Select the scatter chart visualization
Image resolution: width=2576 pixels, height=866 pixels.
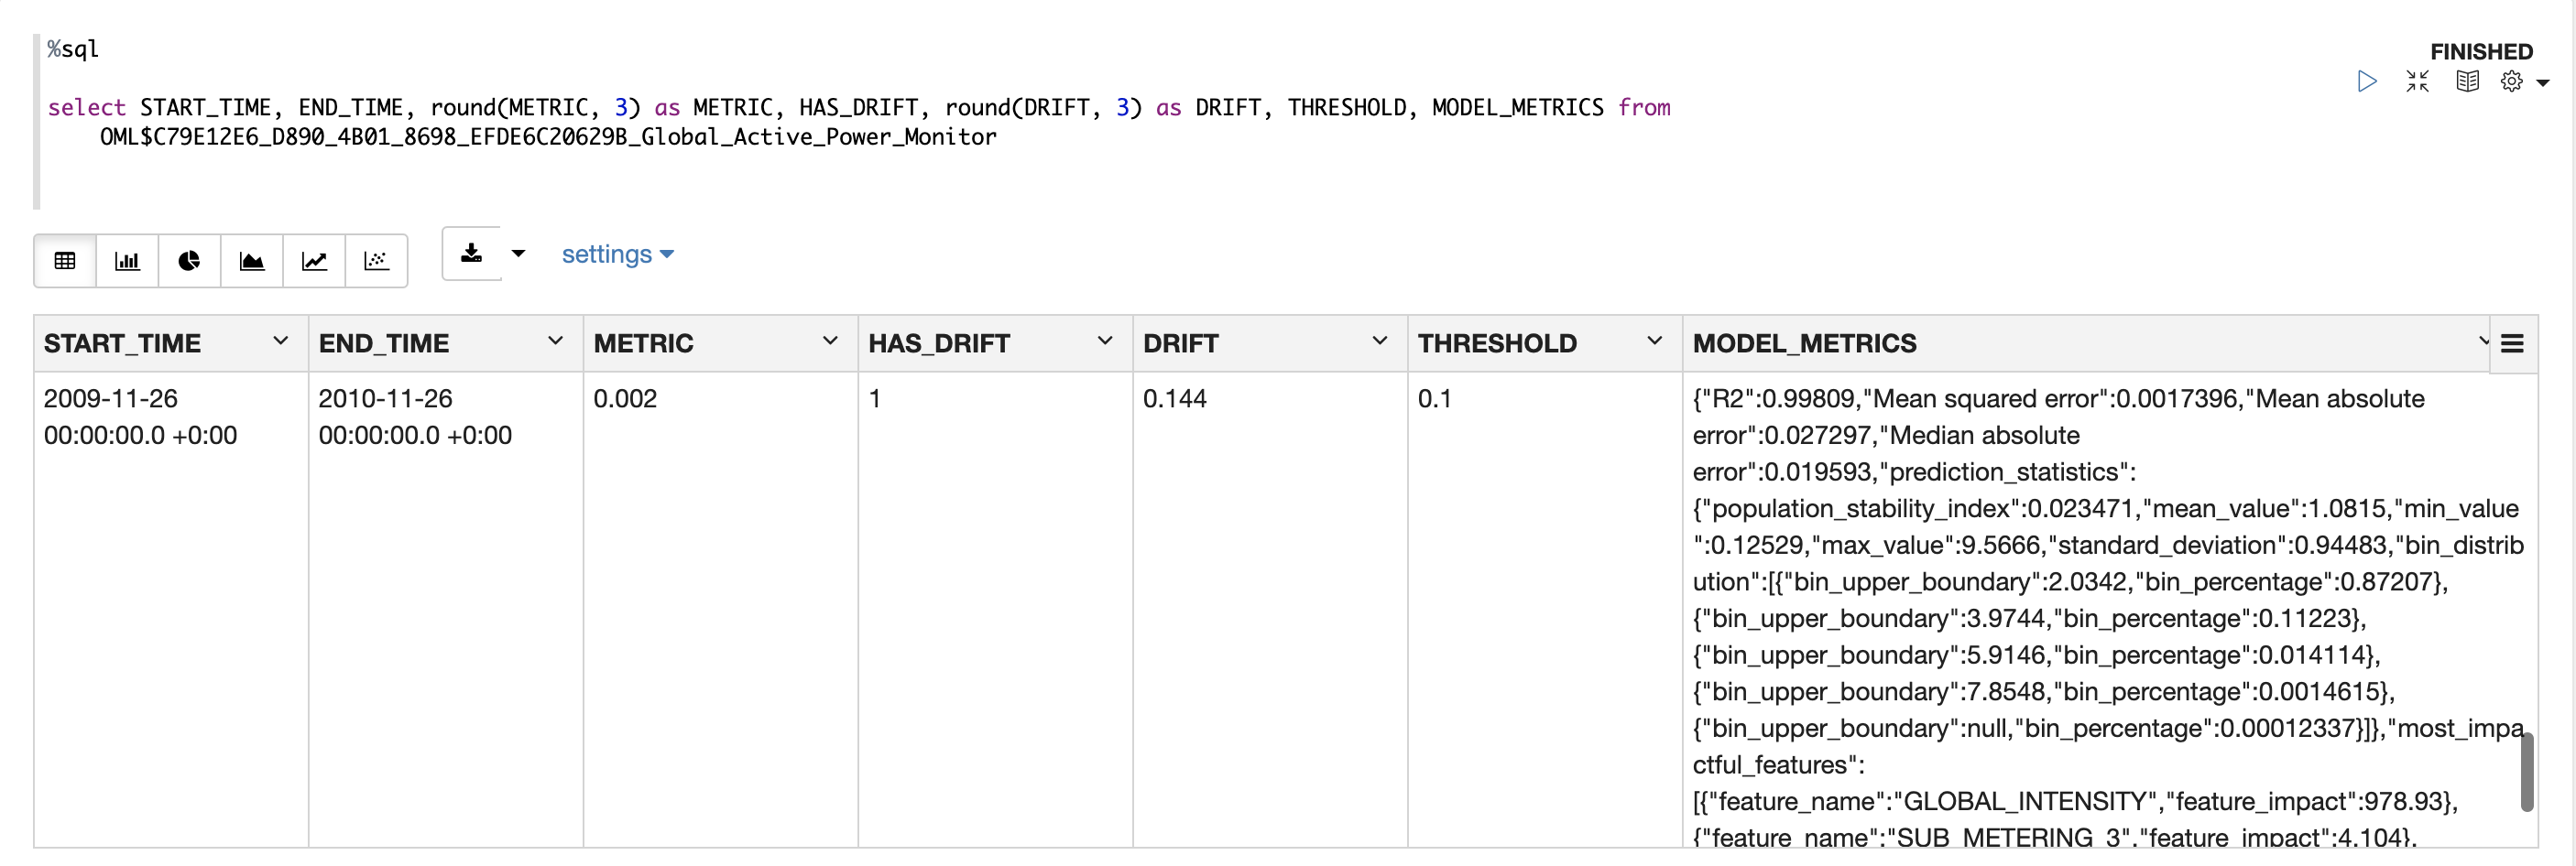coord(376,261)
